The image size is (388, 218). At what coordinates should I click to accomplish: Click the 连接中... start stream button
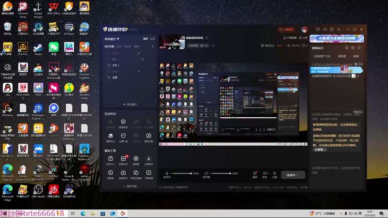293,175
